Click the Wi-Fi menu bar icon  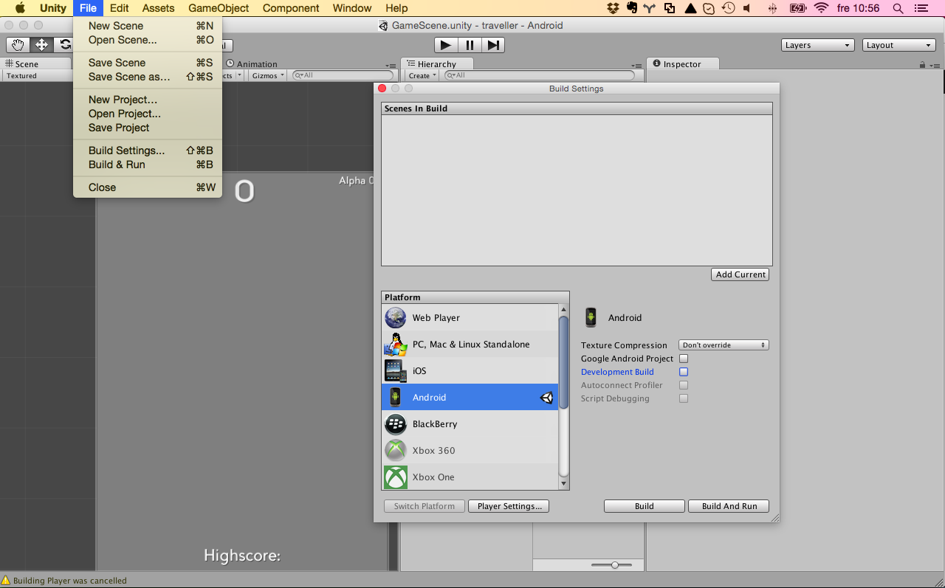(x=822, y=8)
